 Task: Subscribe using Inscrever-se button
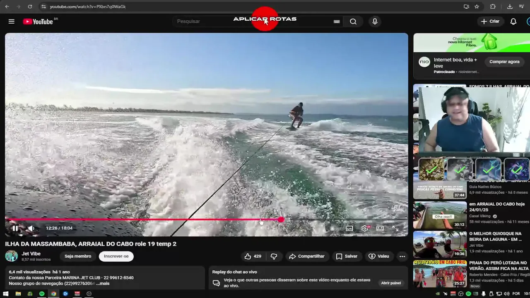pos(116,256)
